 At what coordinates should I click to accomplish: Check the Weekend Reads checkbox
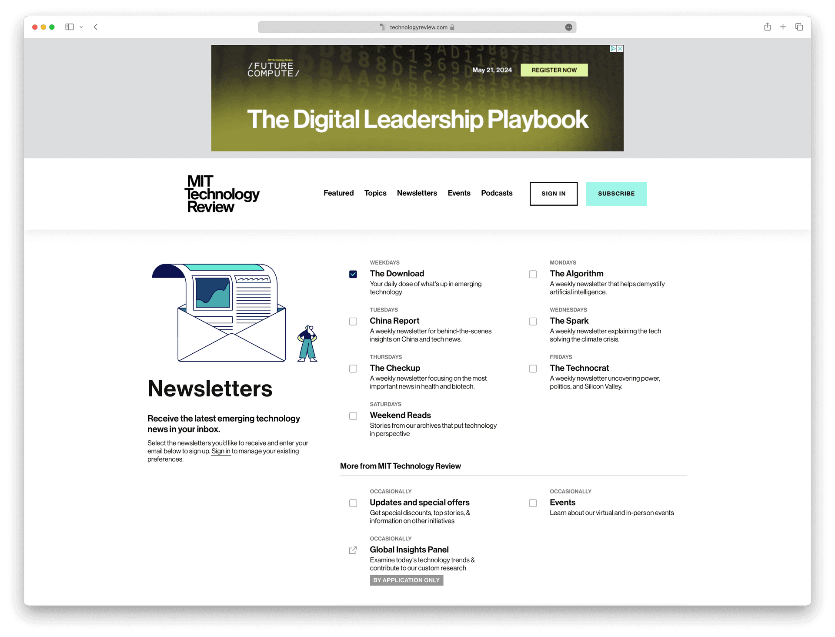coord(353,416)
